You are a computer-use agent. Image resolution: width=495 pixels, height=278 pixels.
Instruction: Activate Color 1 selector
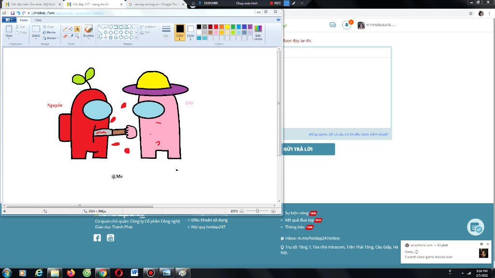pos(180,32)
